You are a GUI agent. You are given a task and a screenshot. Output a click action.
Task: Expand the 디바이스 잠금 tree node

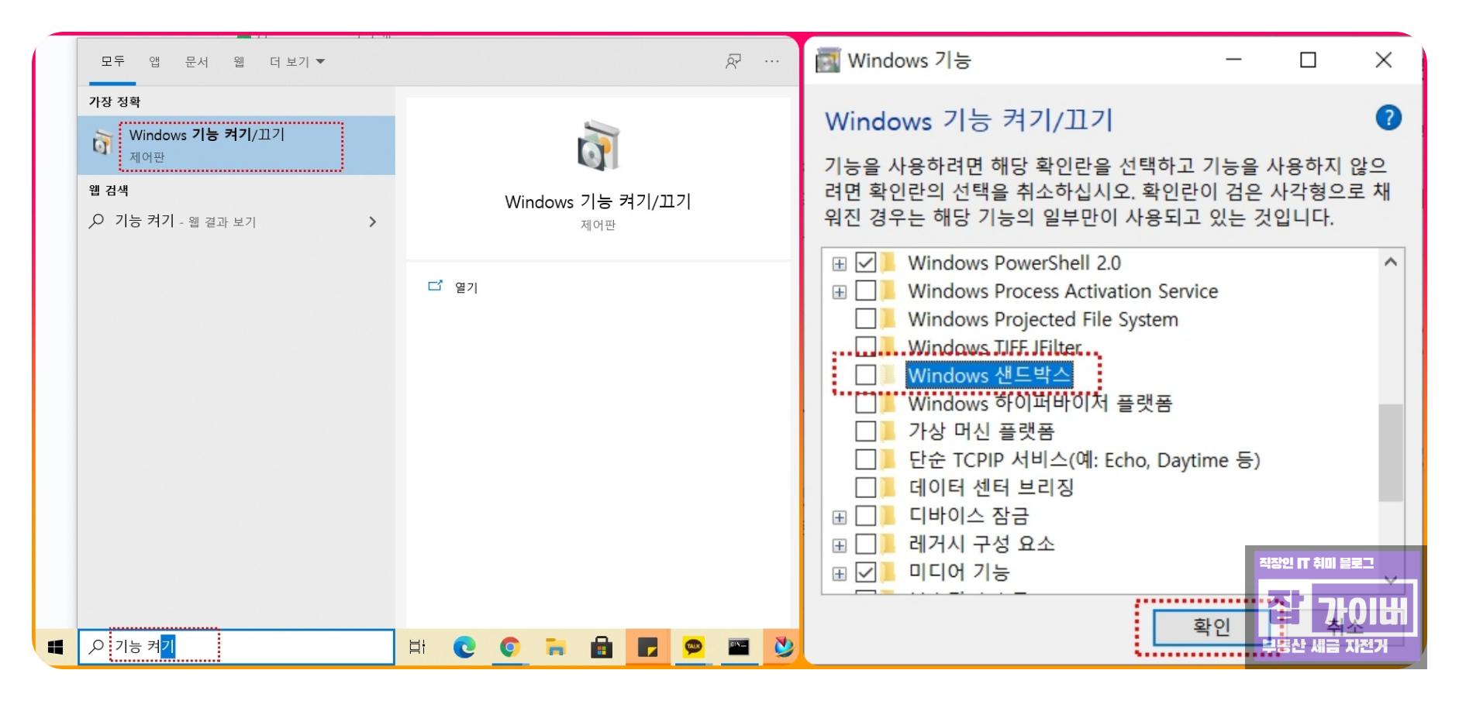pos(839,517)
